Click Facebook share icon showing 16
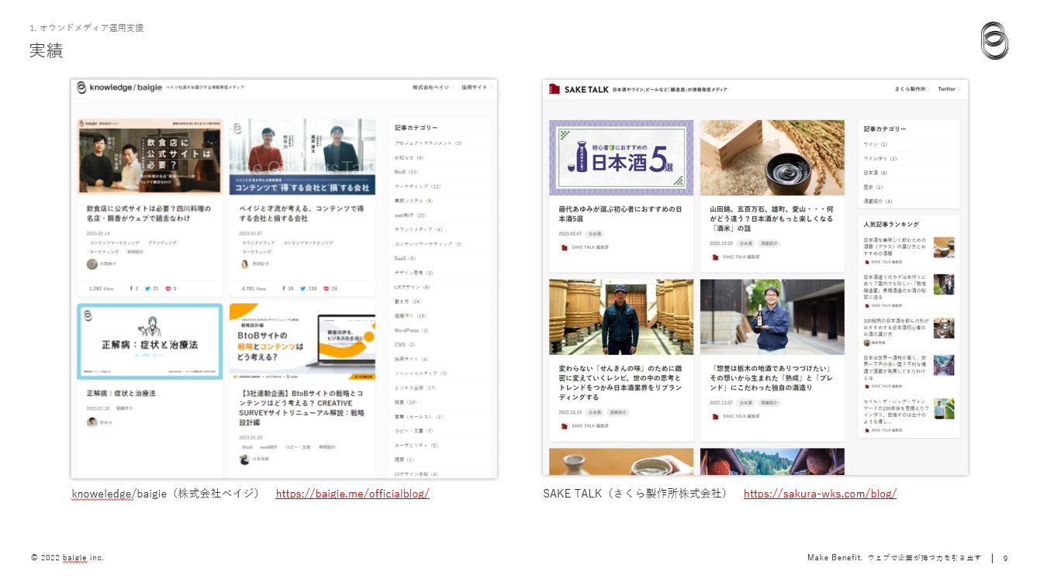 [283, 288]
